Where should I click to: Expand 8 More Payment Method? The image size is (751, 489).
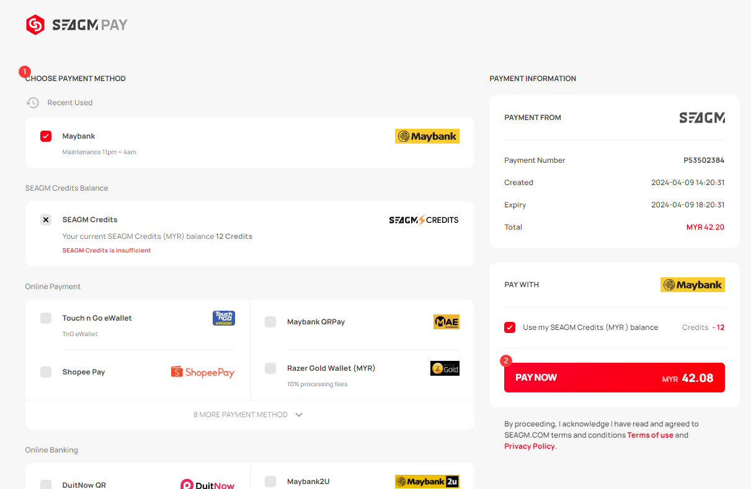[x=249, y=415]
